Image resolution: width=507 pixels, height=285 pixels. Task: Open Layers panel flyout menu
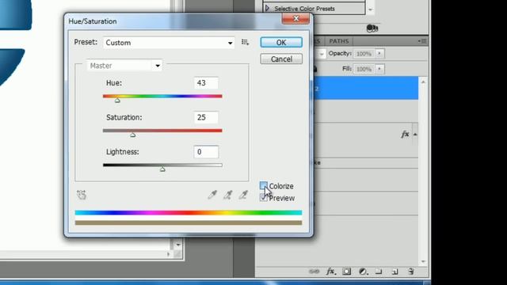(x=422, y=41)
